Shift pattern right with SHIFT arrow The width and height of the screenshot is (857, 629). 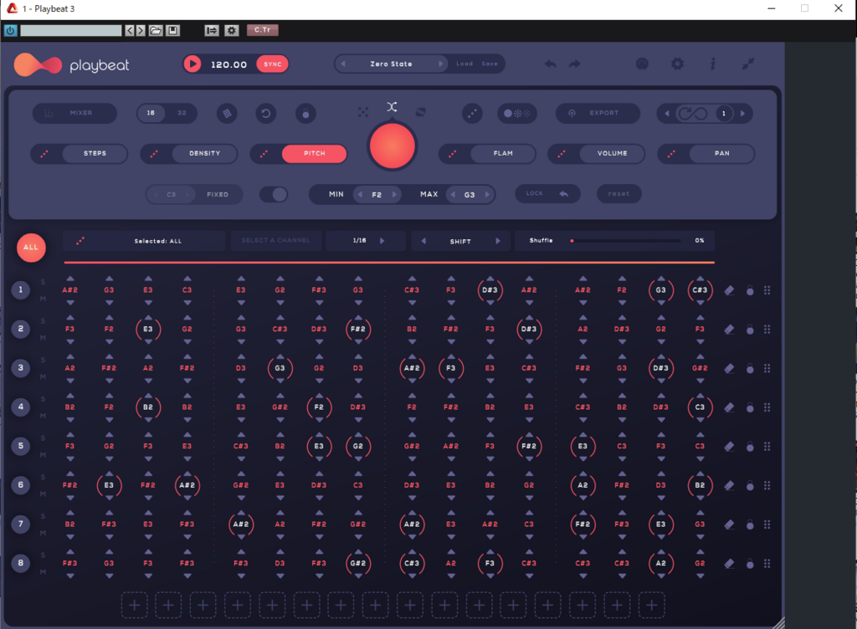(498, 241)
